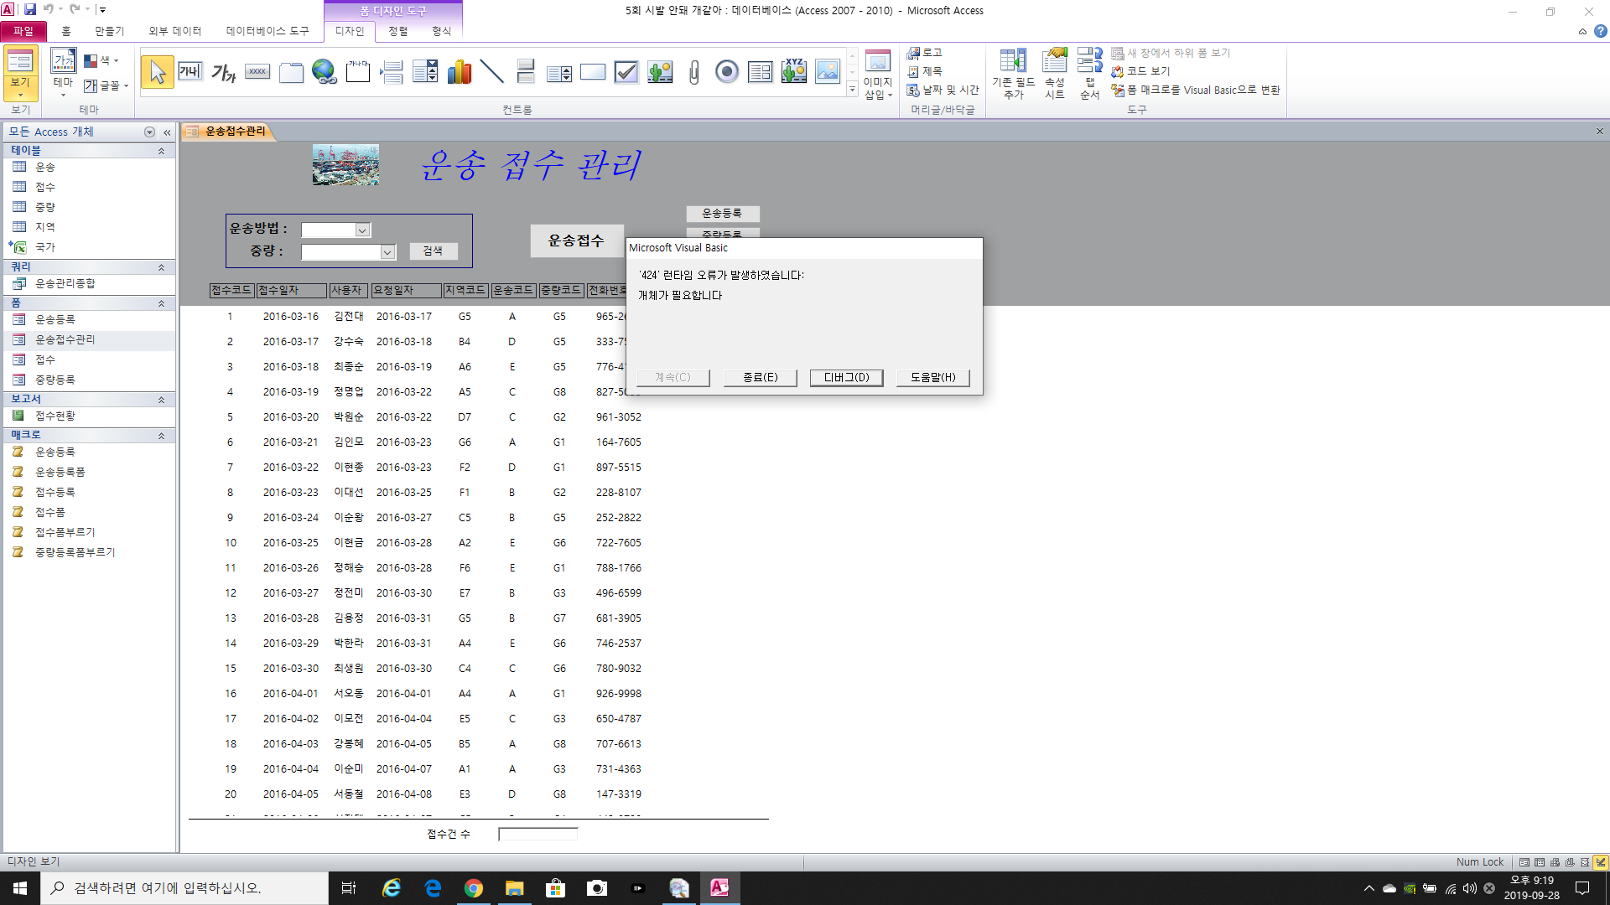The image size is (1610, 905).
Task: Select the Check Box control tool
Action: (x=626, y=72)
